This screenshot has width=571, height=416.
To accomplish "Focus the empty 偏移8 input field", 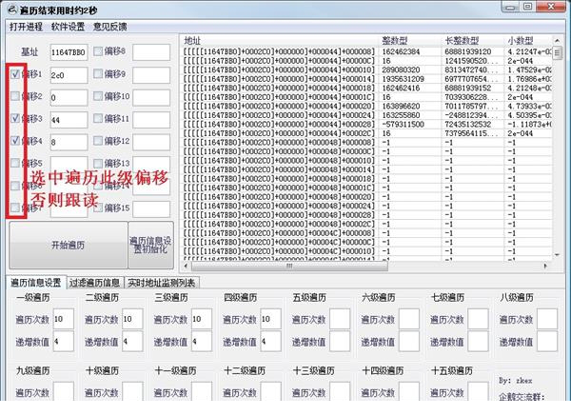I will tap(151, 52).
